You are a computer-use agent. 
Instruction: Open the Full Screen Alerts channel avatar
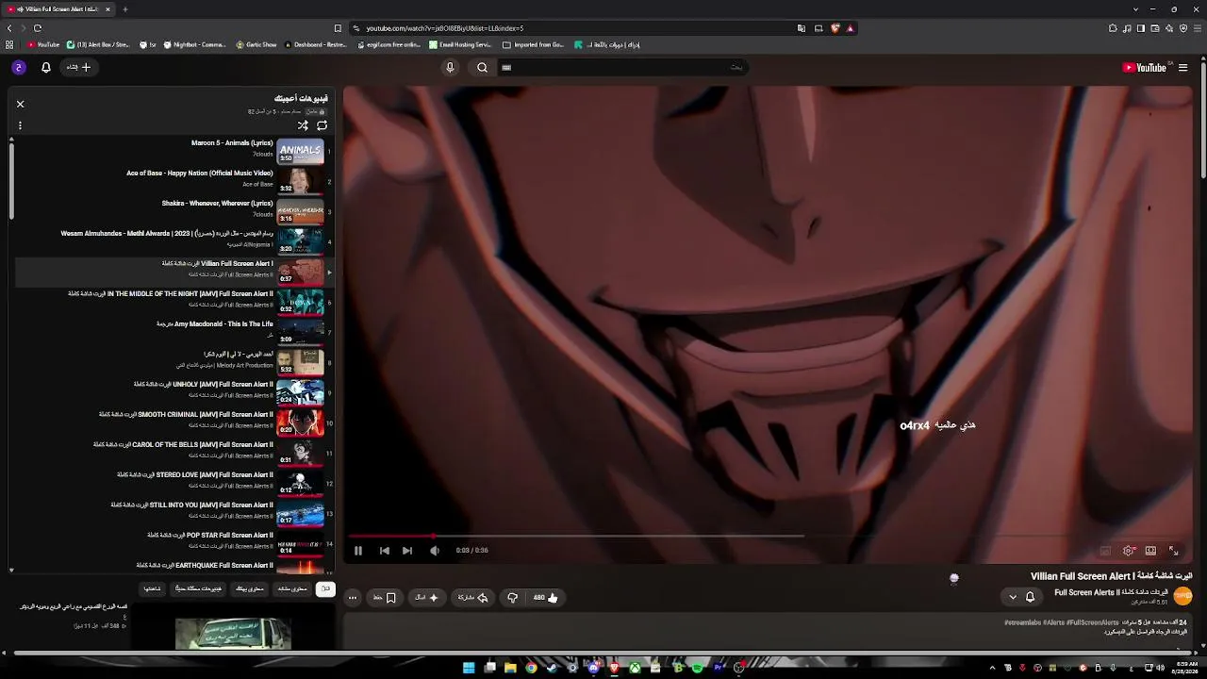(1182, 596)
